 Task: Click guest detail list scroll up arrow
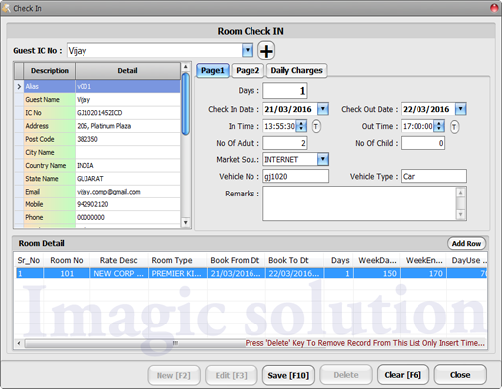coord(186,67)
